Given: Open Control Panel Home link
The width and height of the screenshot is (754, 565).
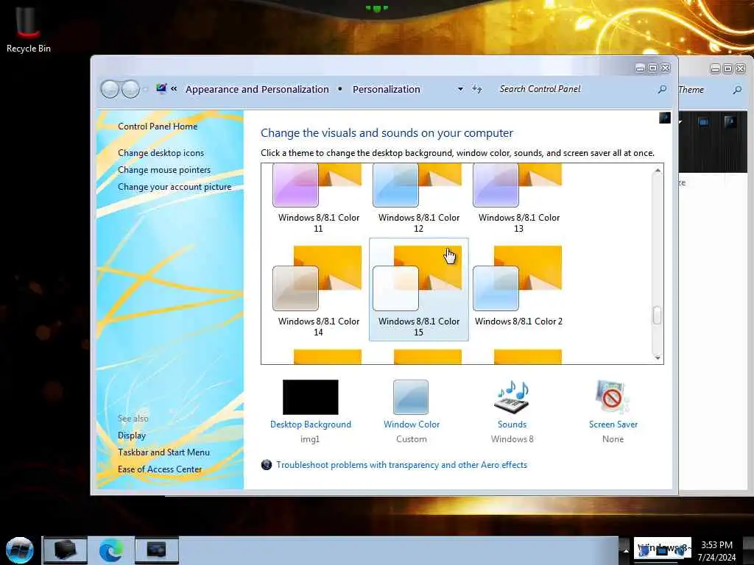Looking at the screenshot, I should click(158, 127).
